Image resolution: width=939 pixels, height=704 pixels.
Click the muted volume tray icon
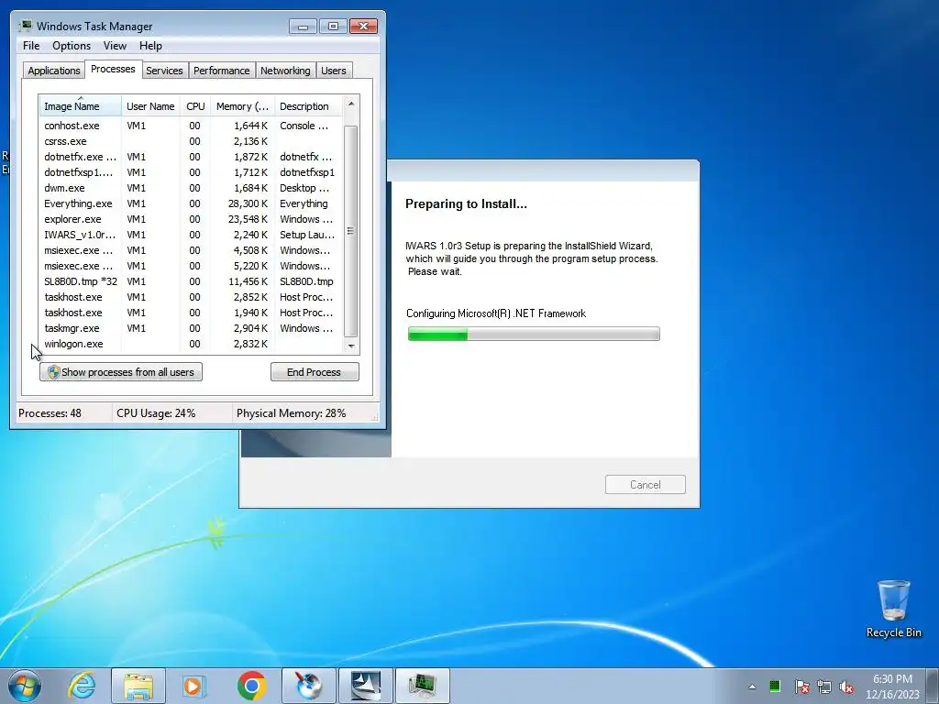[x=846, y=687]
